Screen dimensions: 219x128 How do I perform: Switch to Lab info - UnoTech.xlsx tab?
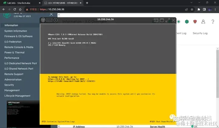[x=21, y=3]
